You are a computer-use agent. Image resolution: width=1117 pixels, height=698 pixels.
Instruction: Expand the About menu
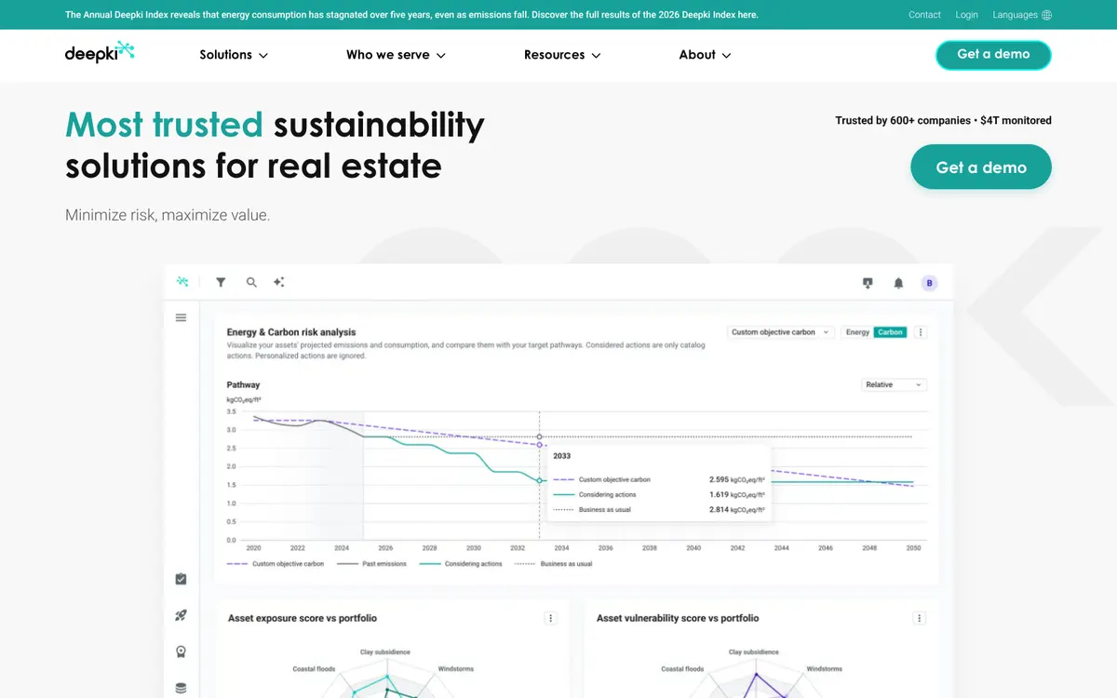(705, 55)
